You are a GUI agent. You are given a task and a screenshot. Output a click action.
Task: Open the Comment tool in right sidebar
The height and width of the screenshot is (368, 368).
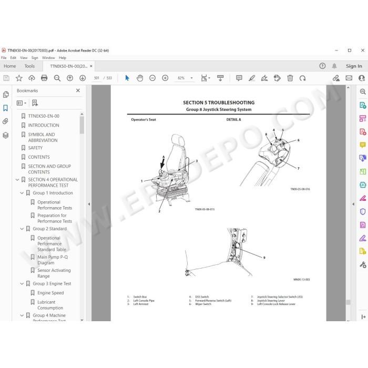coord(363,145)
